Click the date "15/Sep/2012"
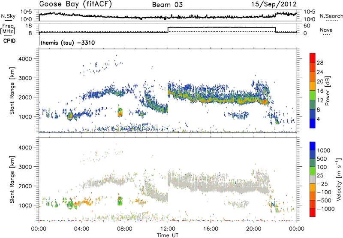343x238 pixels. pos(274,4)
